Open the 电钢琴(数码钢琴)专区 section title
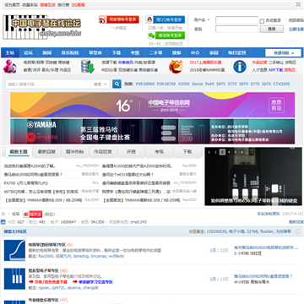 47,244
